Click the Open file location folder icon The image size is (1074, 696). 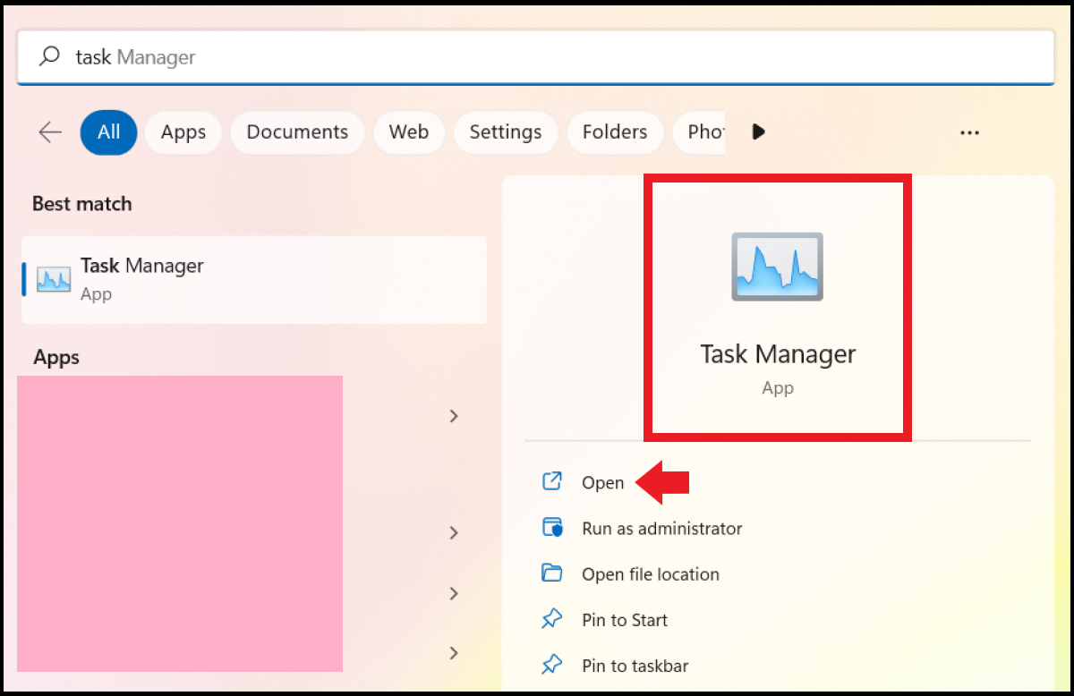point(552,573)
